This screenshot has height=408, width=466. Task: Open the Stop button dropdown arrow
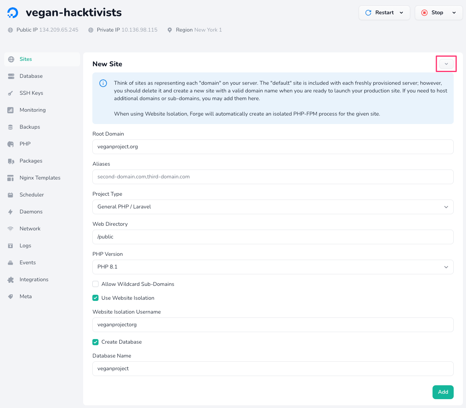click(x=454, y=13)
